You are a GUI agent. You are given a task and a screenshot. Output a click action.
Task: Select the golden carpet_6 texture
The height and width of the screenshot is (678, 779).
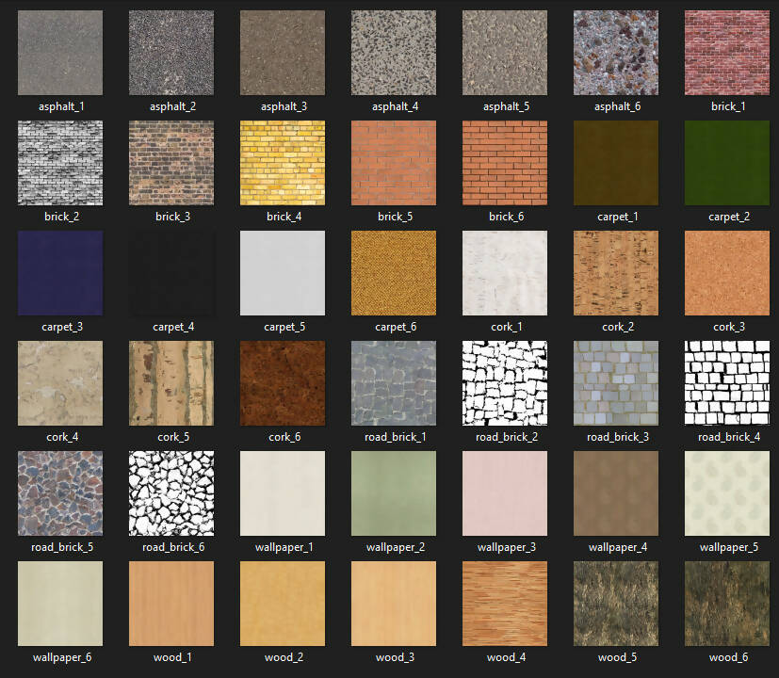(394, 273)
